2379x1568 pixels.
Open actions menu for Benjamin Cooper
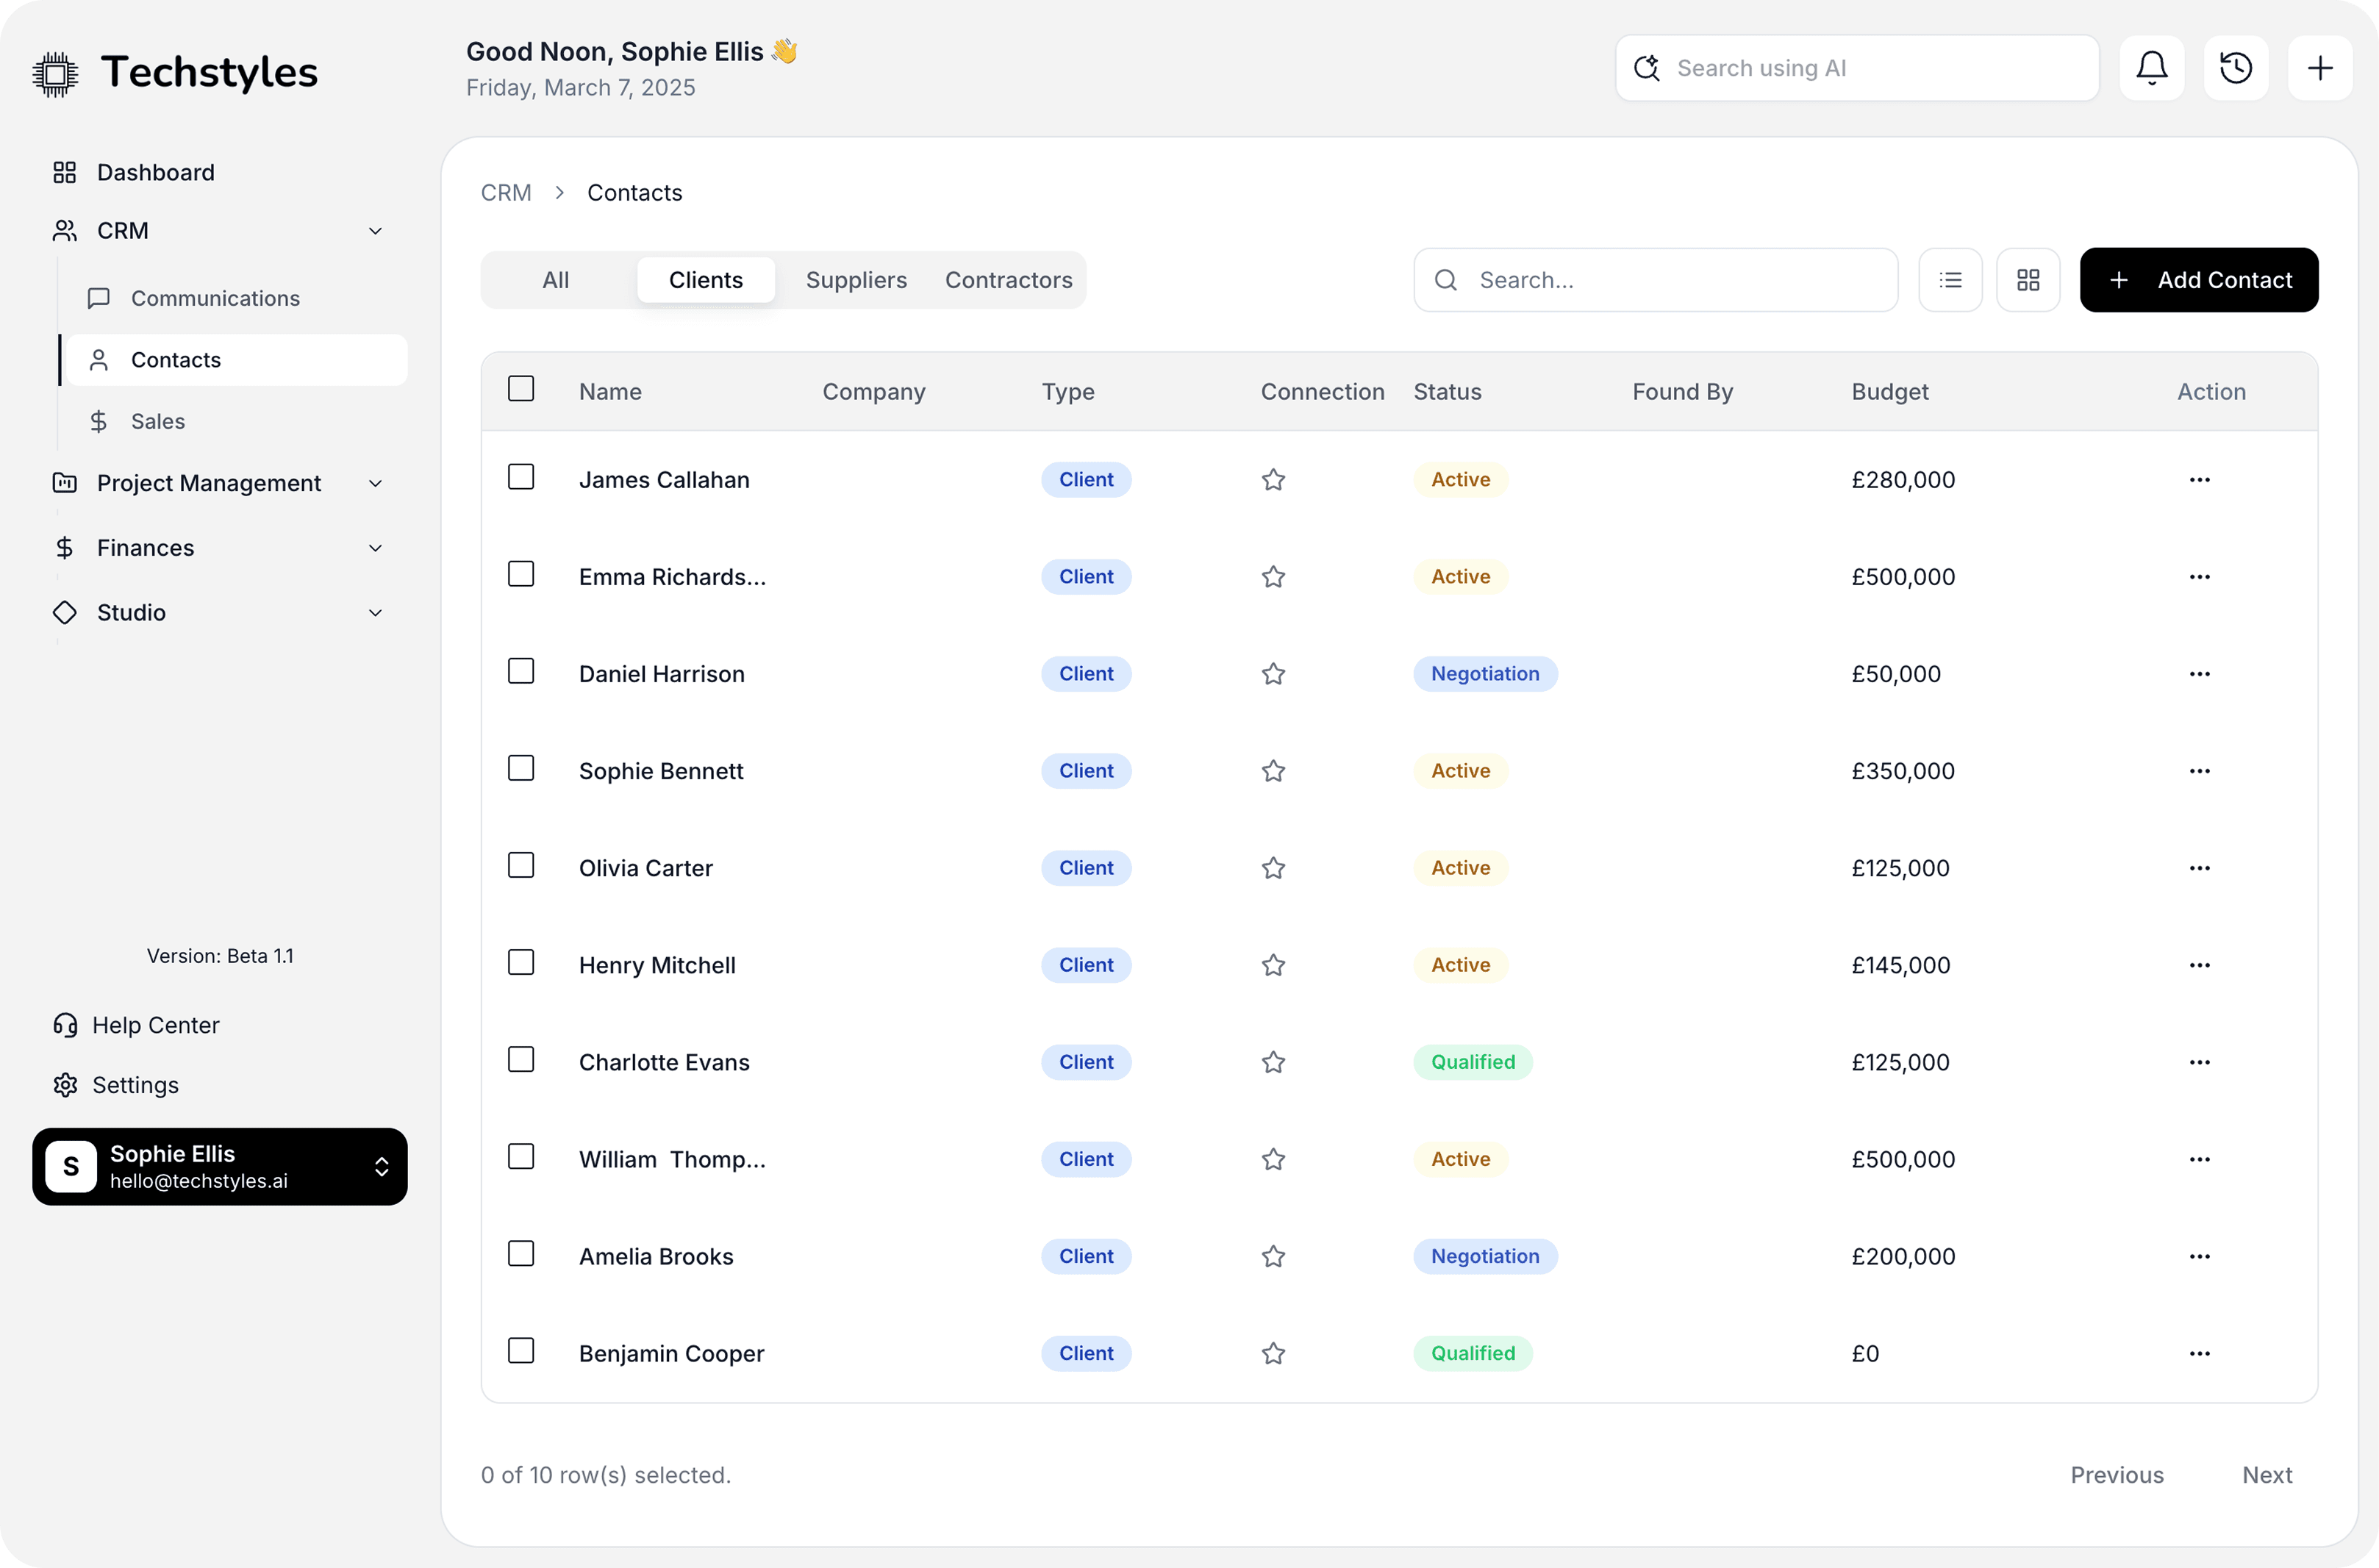[2199, 1353]
